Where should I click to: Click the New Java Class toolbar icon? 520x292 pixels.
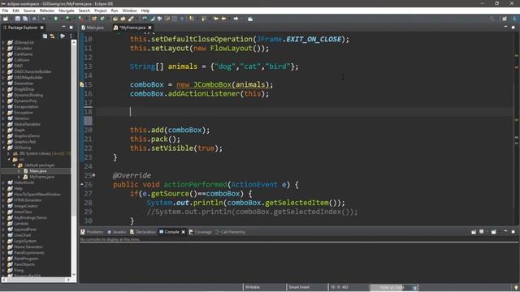(102, 19)
